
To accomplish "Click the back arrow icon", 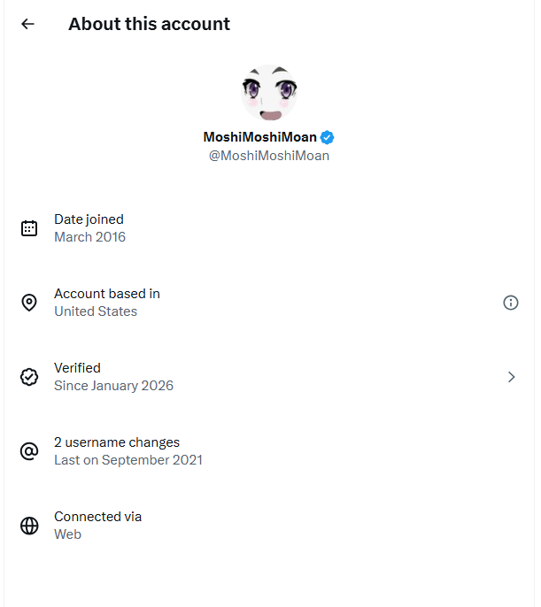I will click(x=28, y=24).
